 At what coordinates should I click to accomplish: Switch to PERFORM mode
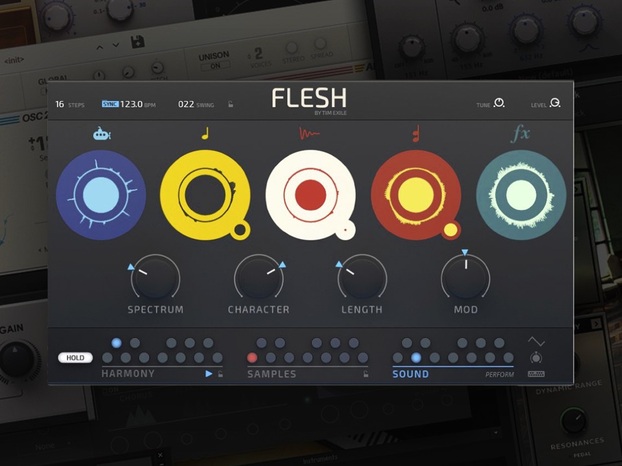(500, 375)
